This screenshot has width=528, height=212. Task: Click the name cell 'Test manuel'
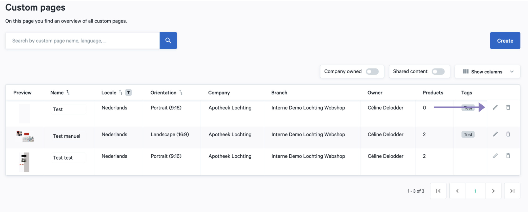[x=67, y=136]
